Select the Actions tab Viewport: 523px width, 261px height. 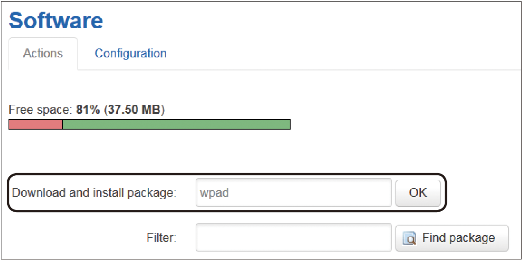pyautogui.click(x=43, y=53)
